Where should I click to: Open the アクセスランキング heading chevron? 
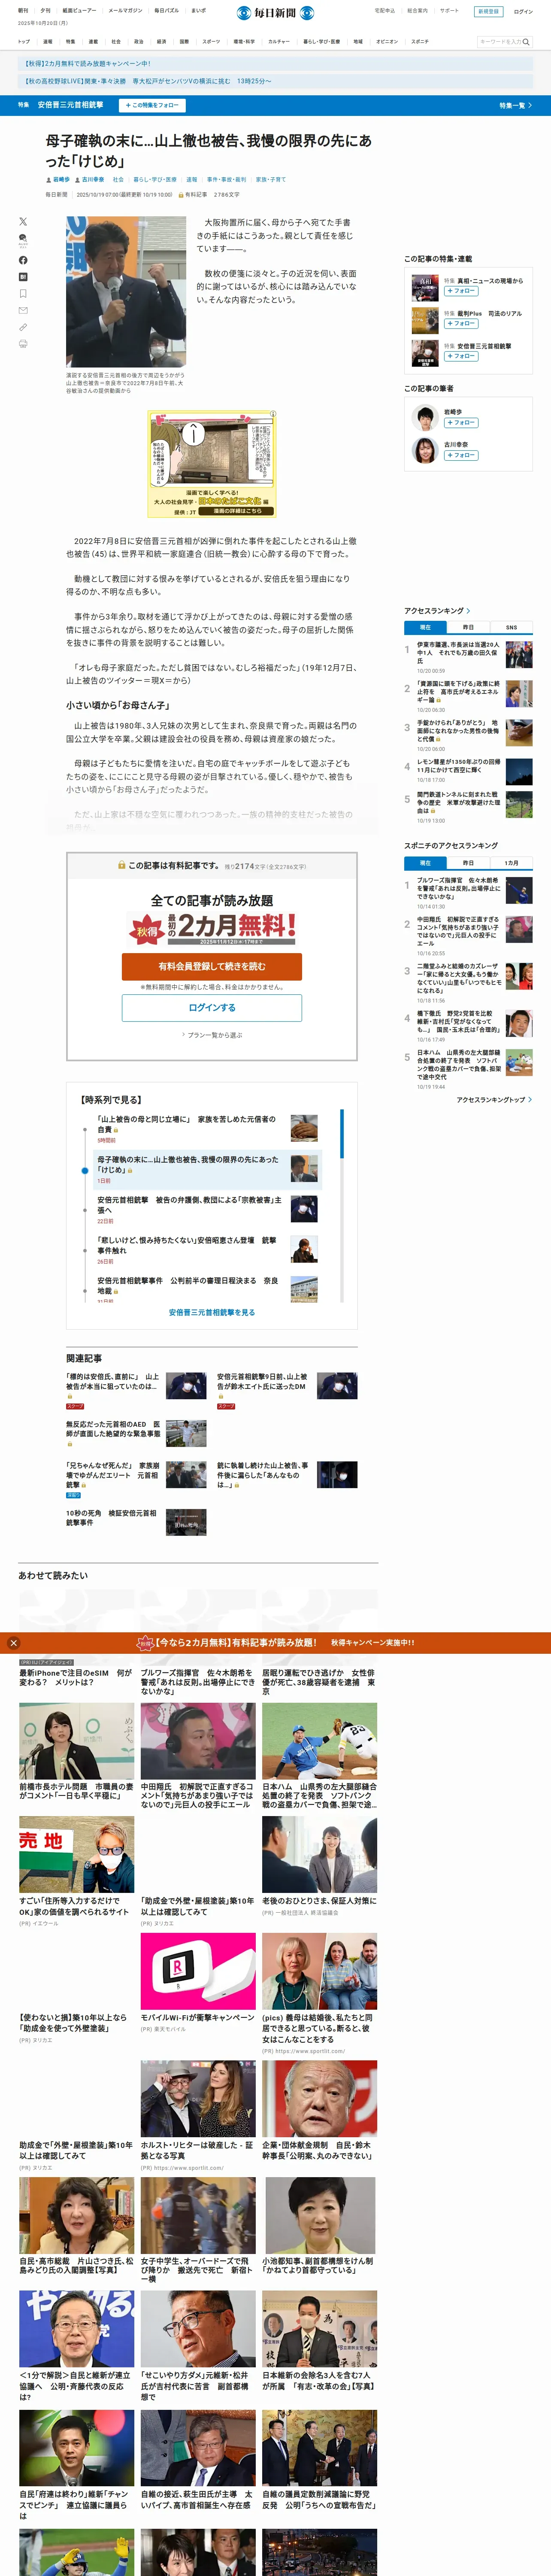click(469, 610)
